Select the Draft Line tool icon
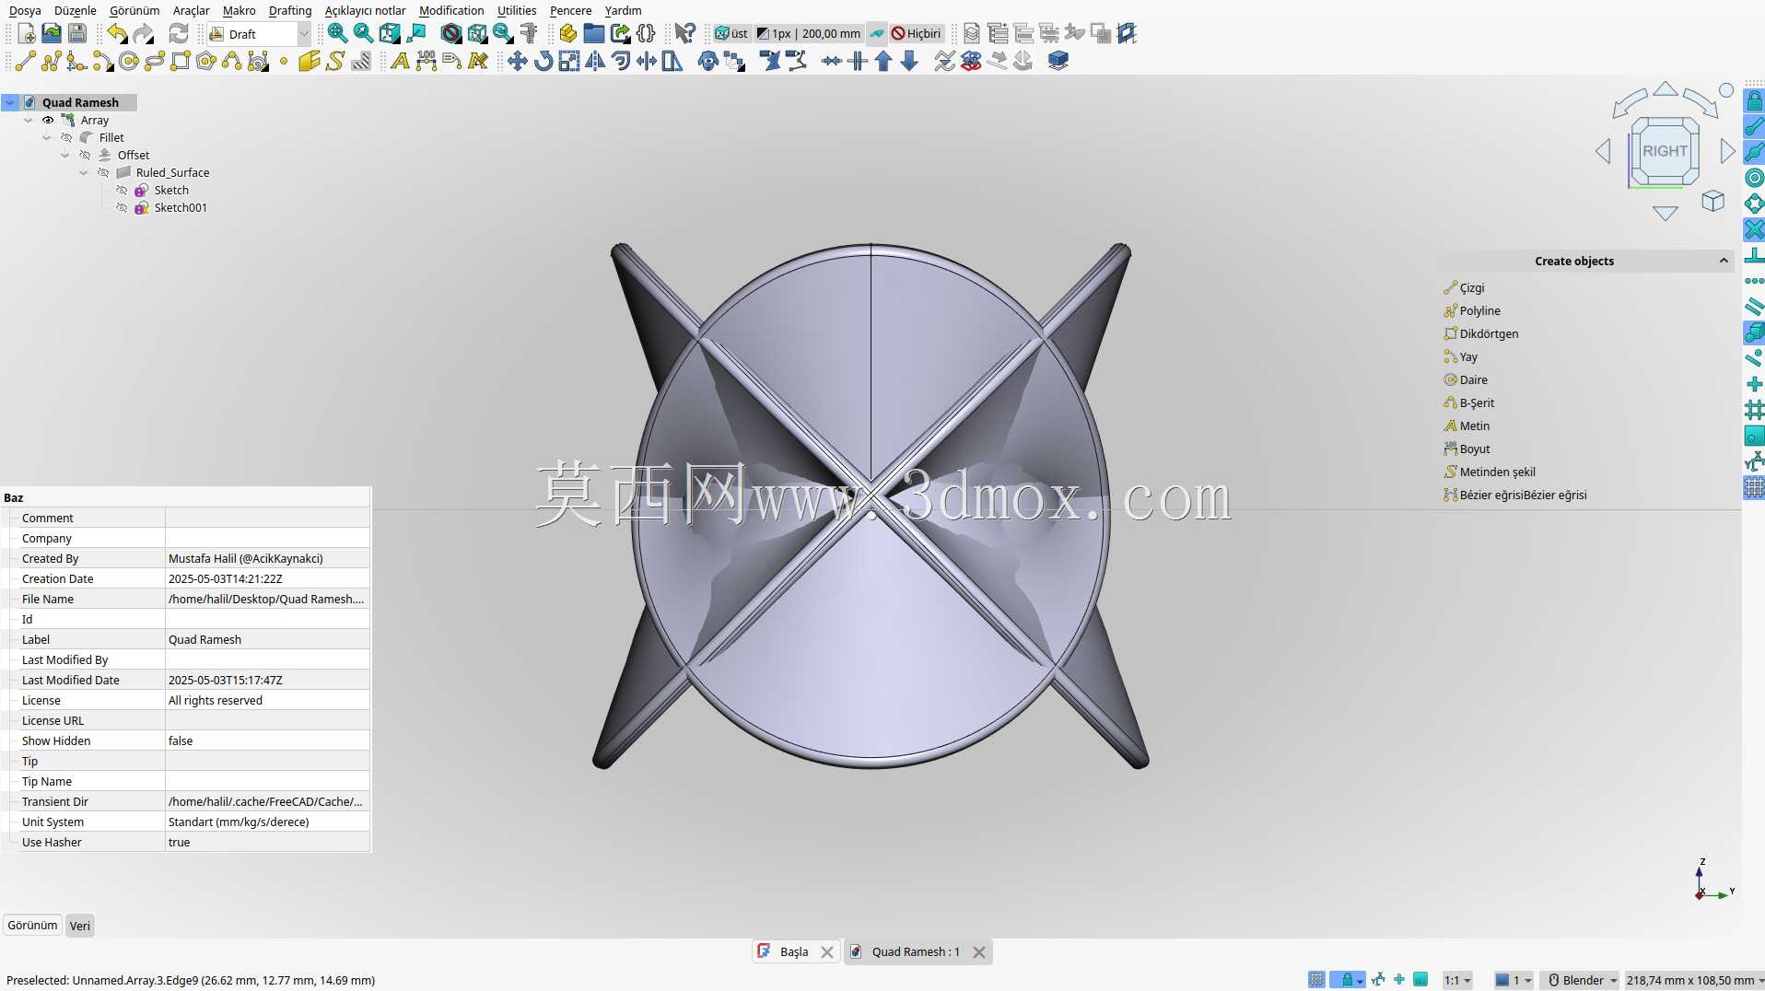Screen dimensions: 1765x991 click(x=25, y=61)
